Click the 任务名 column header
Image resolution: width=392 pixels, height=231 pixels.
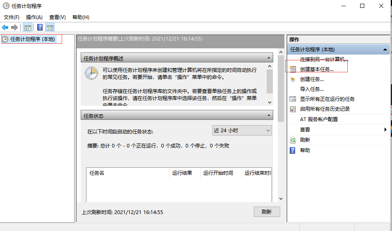point(128,173)
